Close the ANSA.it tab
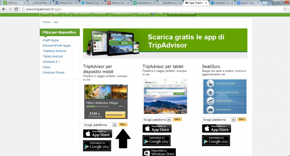The image size is (290, 156). click(x=24, y=3)
